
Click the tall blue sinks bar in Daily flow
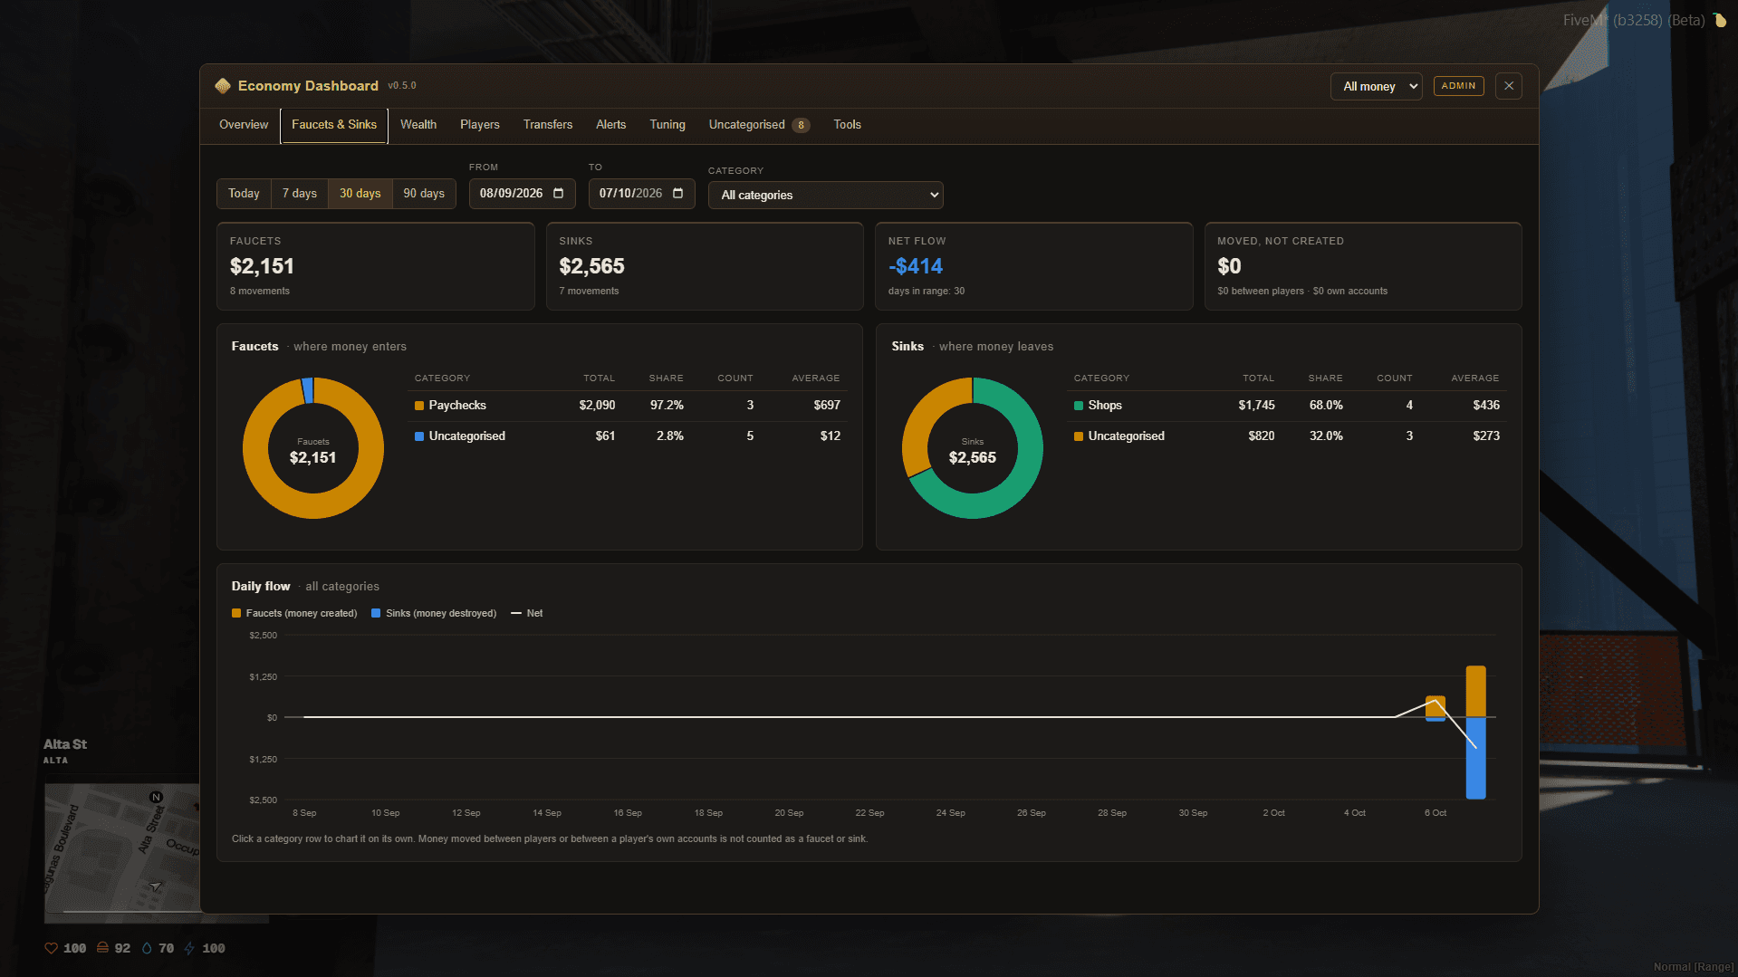point(1476,759)
